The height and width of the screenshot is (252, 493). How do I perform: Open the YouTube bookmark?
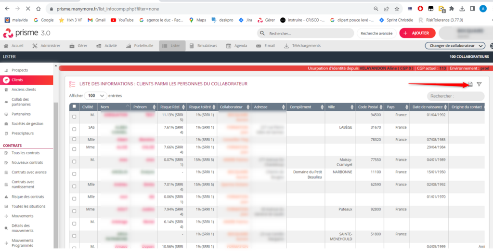[x=122, y=20]
